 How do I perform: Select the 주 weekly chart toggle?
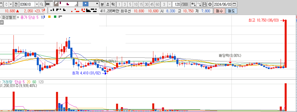6,4
